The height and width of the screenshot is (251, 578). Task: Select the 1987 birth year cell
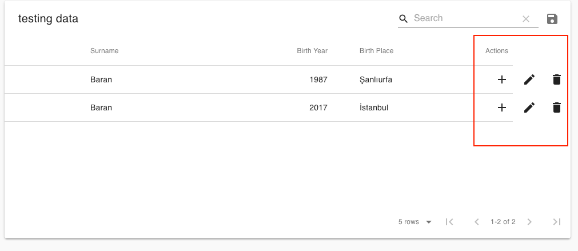click(318, 79)
